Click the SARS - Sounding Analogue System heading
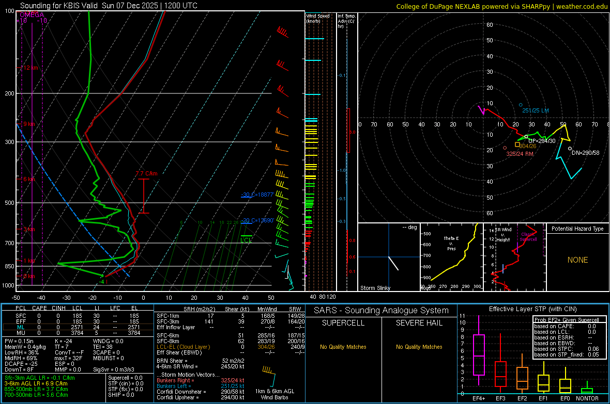Screen dimensions: 610x404 pyautogui.click(x=382, y=311)
